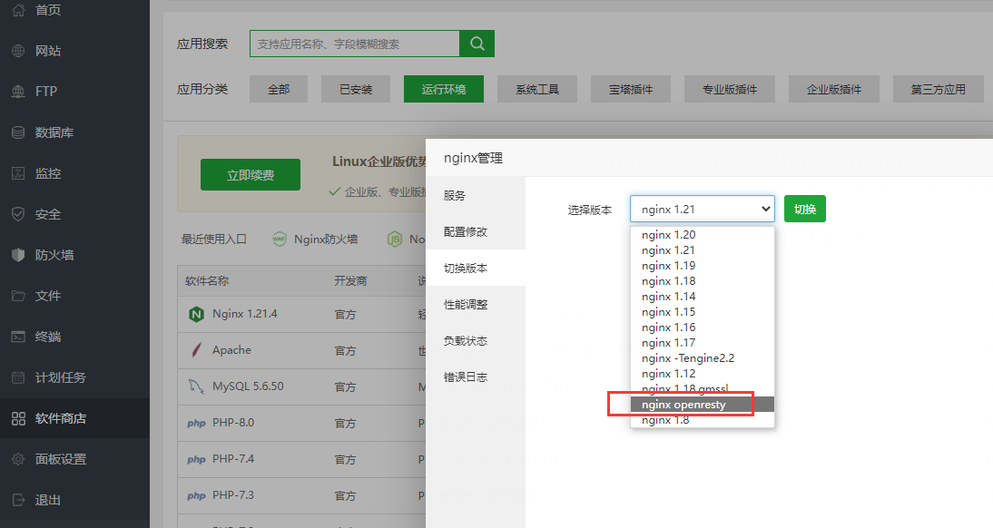The height and width of the screenshot is (528, 993).
Task: Click the gear icon beside 面板设置
Action: coord(18,459)
